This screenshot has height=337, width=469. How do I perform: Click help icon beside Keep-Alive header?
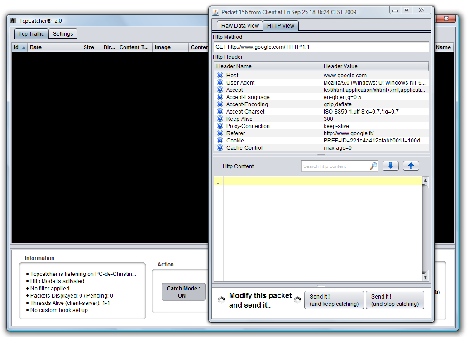point(220,119)
